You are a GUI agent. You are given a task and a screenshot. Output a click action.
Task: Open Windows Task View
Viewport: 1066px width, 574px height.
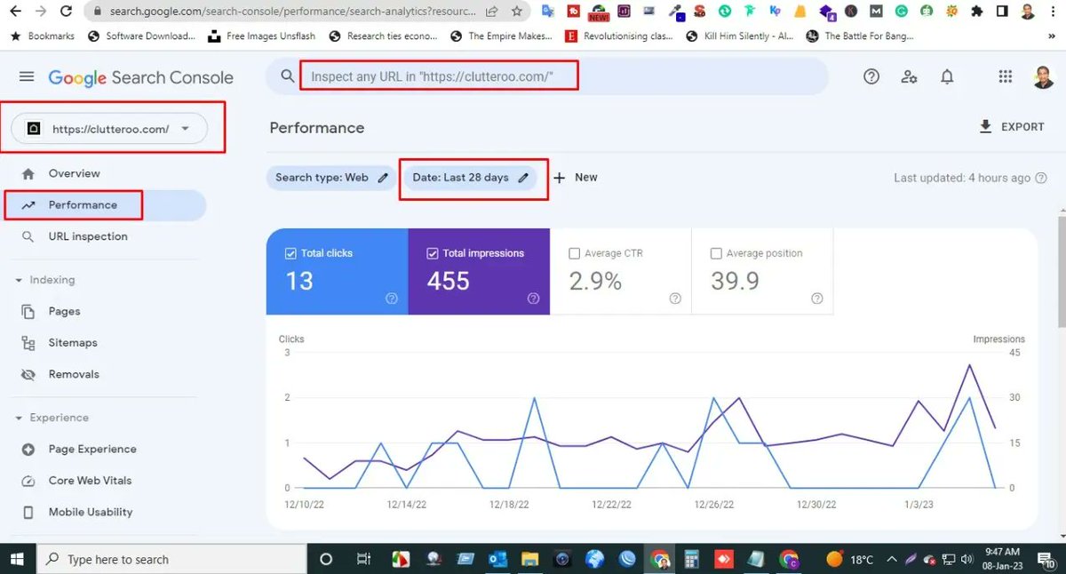point(363,559)
